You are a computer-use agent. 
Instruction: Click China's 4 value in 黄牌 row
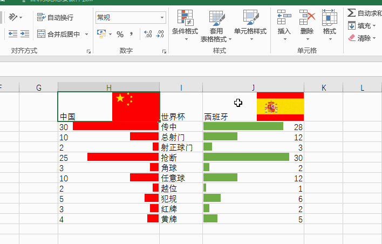tap(62, 219)
